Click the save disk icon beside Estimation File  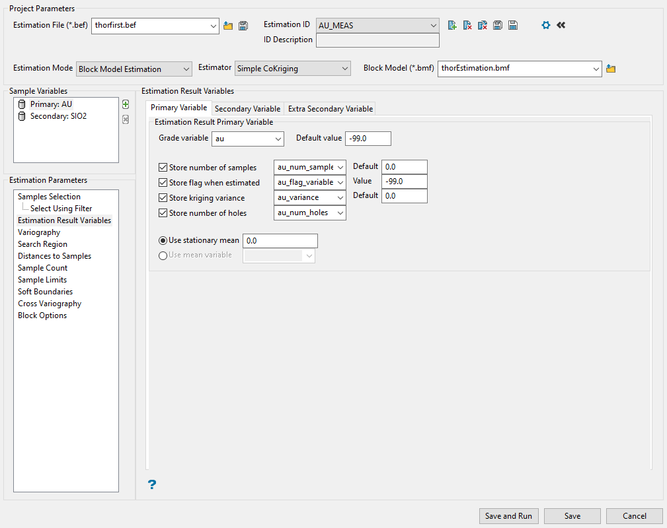coord(243,26)
